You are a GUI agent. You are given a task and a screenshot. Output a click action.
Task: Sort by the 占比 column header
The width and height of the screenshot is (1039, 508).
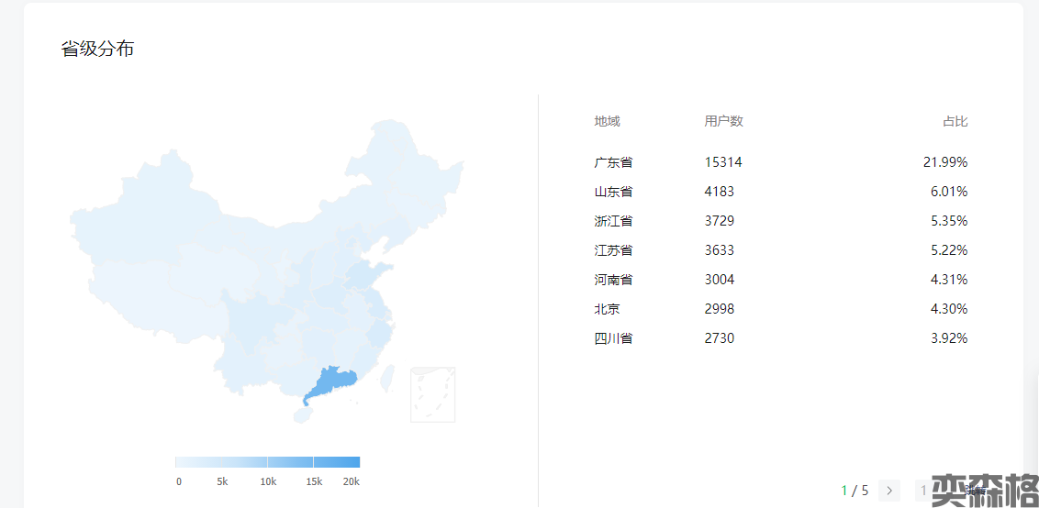[955, 121]
